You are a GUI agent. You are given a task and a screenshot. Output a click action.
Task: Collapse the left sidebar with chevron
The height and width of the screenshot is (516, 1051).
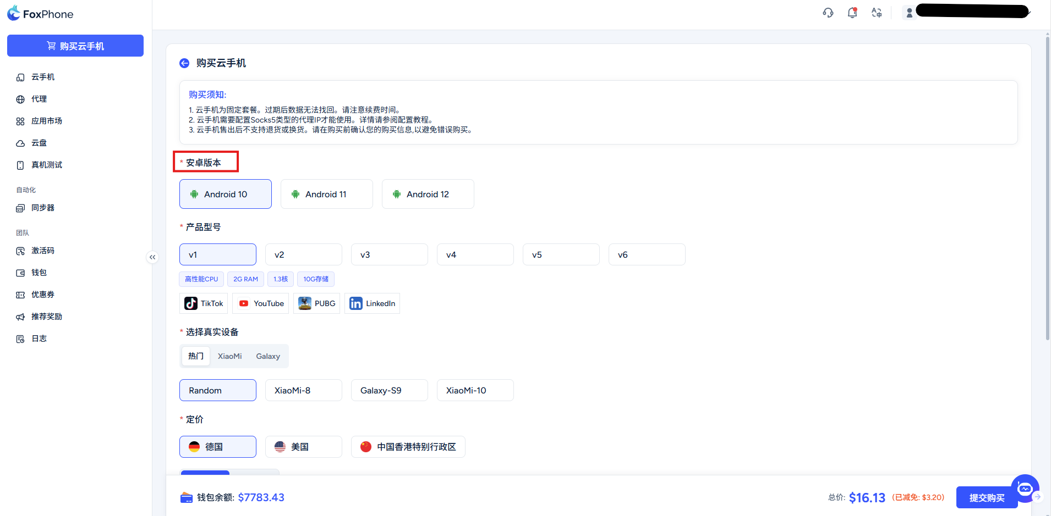pyautogui.click(x=152, y=257)
